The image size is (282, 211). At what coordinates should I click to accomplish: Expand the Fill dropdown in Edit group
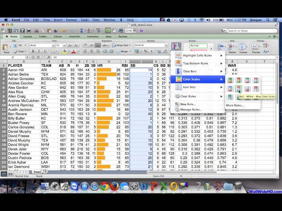tap(26, 45)
